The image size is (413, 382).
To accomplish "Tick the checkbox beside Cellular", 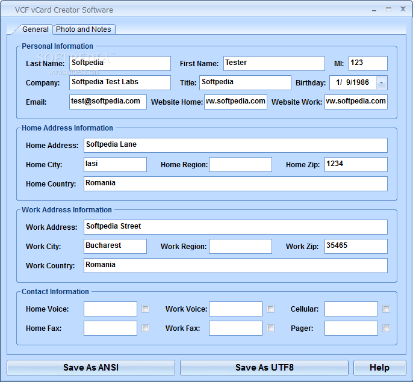I will (x=386, y=309).
